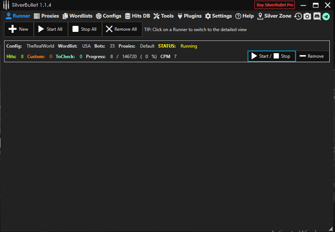
Task: Click the camera screenshot icon
Action: pos(307,16)
